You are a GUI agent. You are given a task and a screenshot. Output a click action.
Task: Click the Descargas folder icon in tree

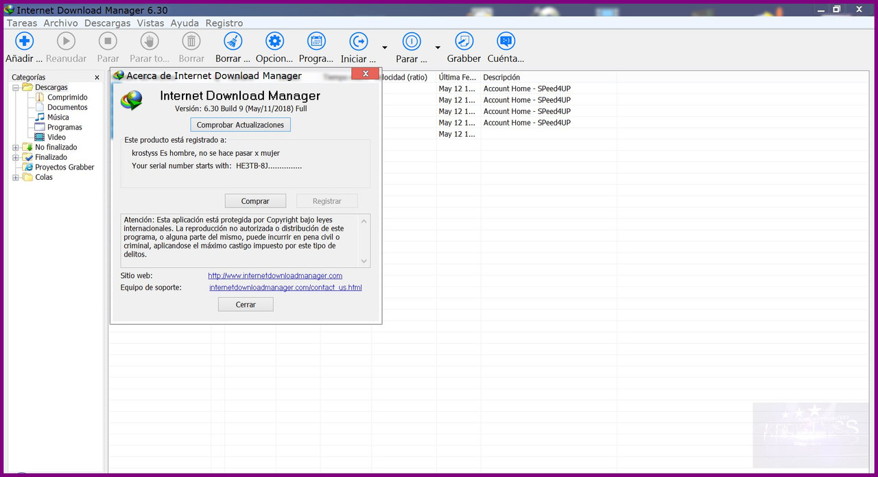coord(27,88)
